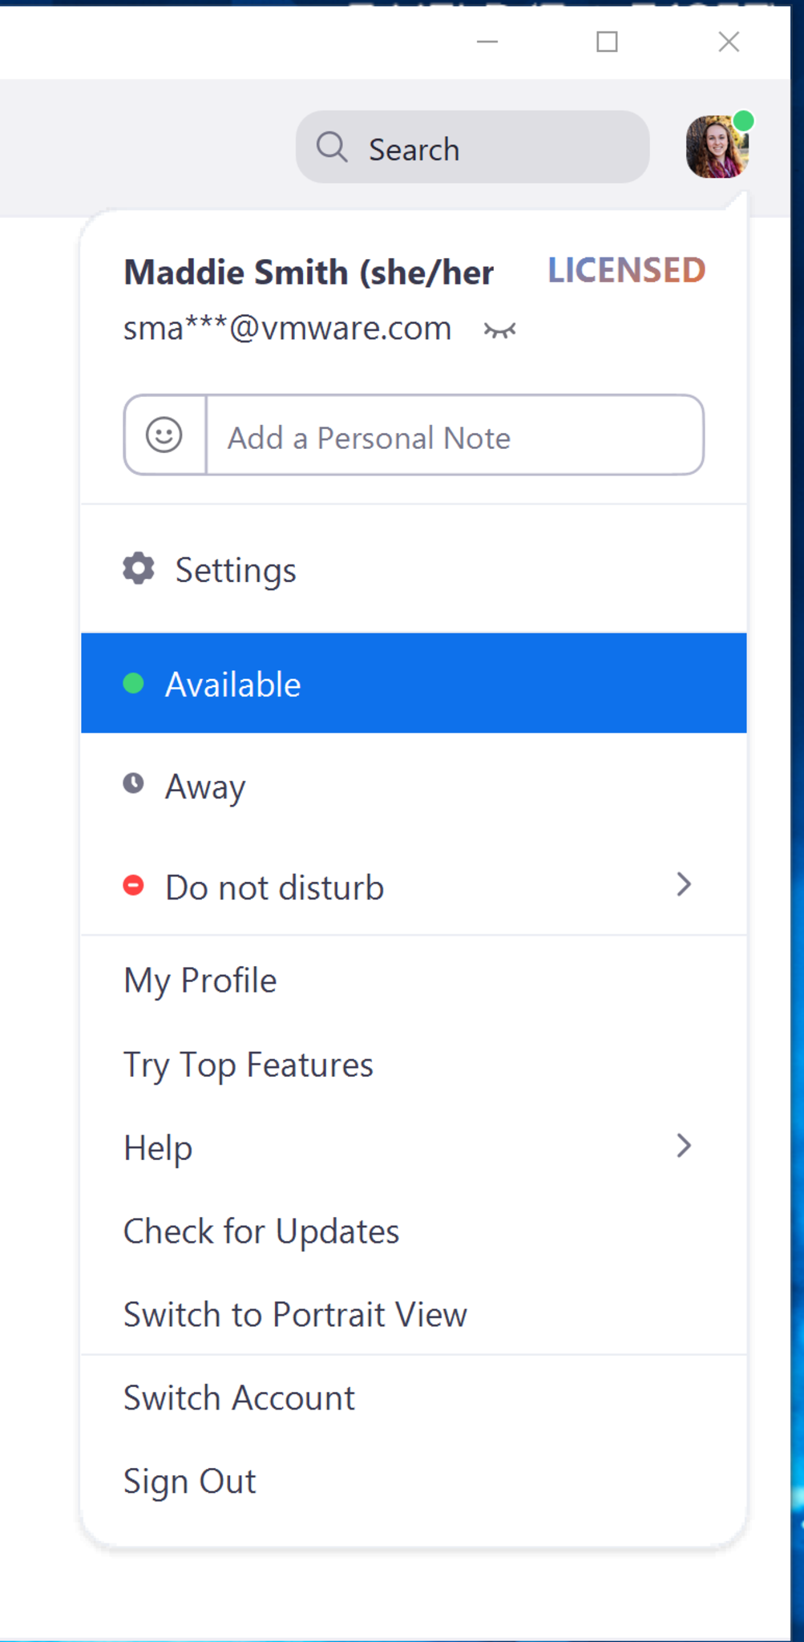The image size is (804, 1642).
Task: Click the magnifier icon in search
Action: coord(332,148)
